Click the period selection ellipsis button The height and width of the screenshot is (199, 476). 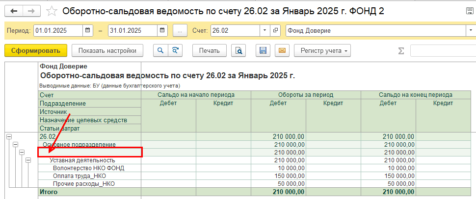tap(180, 30)
